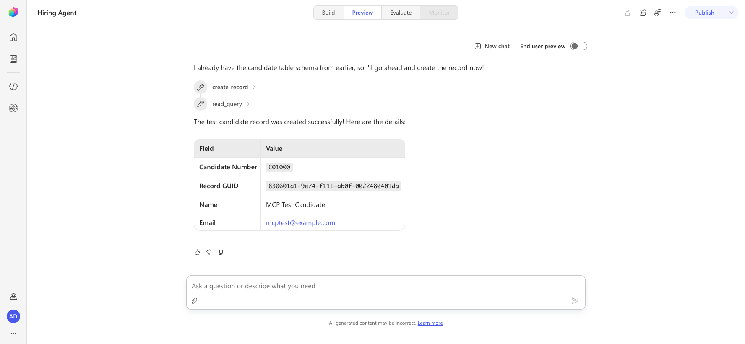Viewport: 745px width, 344px height.
Task: Switch to the Evaluate tab
Action: [x=401, y=13]
